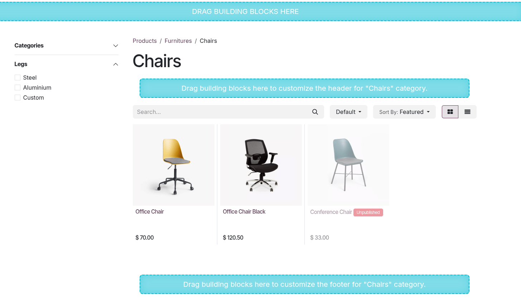The height and width of the screenshot is (300, 521).
Task: Enable the Steel legs filter
Action: pyautogui.click(x=18, y=77)
